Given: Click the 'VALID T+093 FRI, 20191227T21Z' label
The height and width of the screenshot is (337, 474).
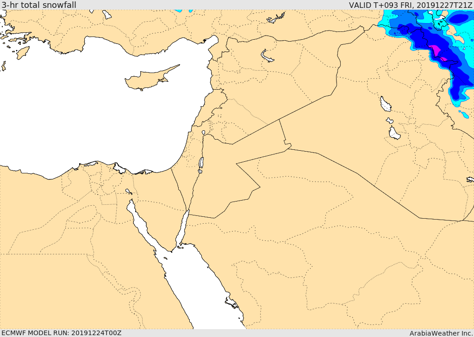Looking at the screenshot, I should (x=411, y=5).
